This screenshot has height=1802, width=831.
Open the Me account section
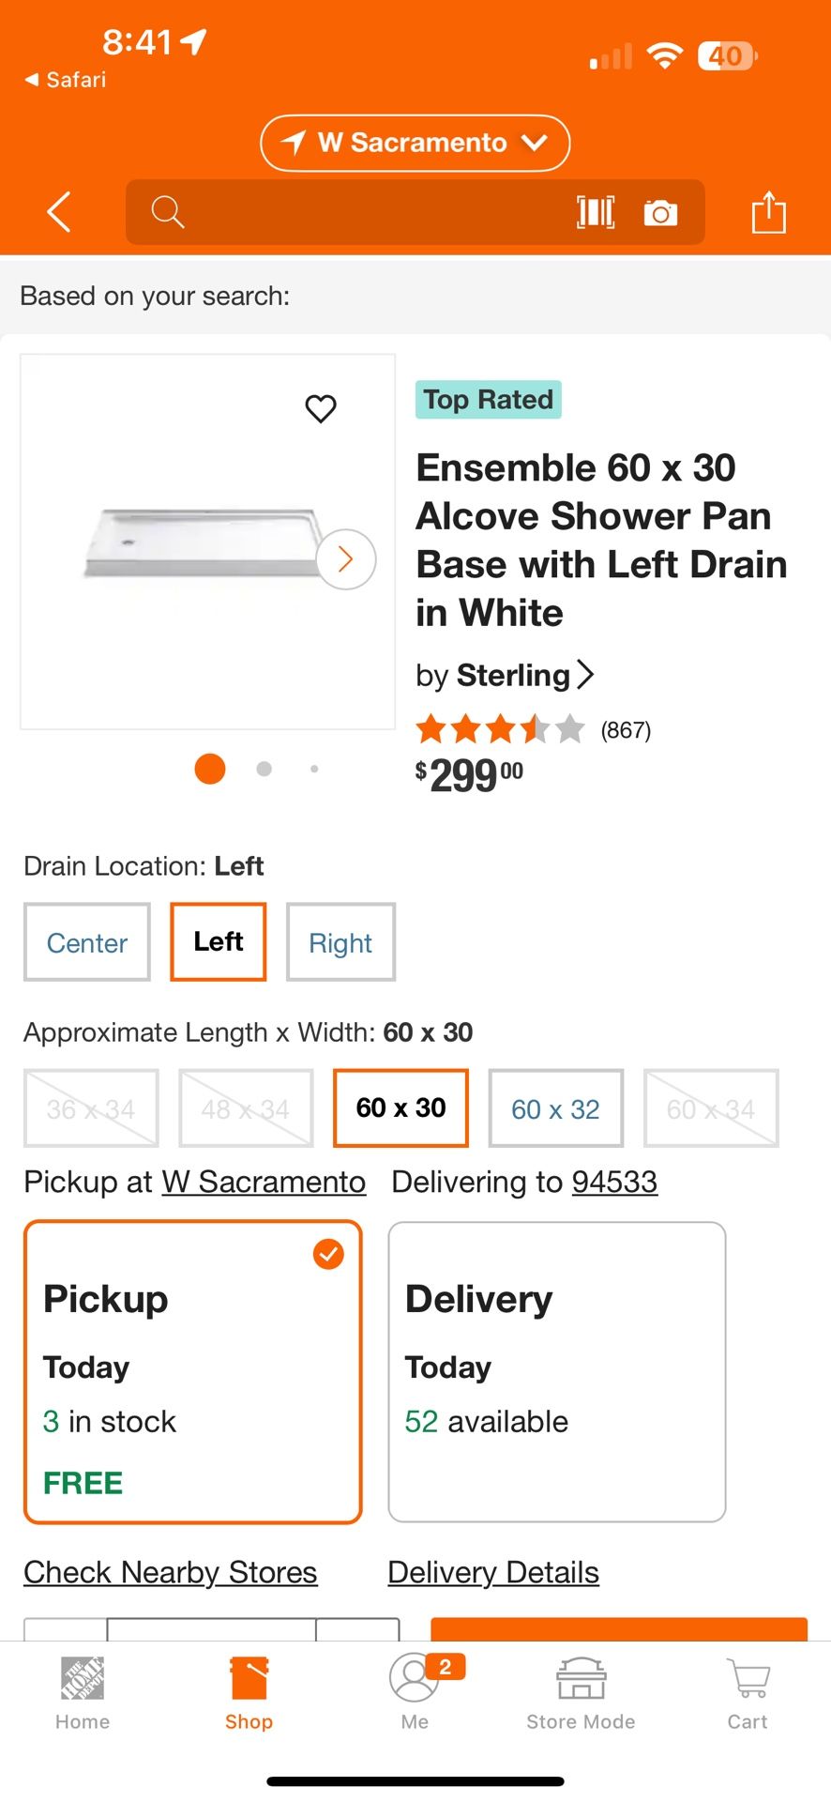[x=415, y=1689]
